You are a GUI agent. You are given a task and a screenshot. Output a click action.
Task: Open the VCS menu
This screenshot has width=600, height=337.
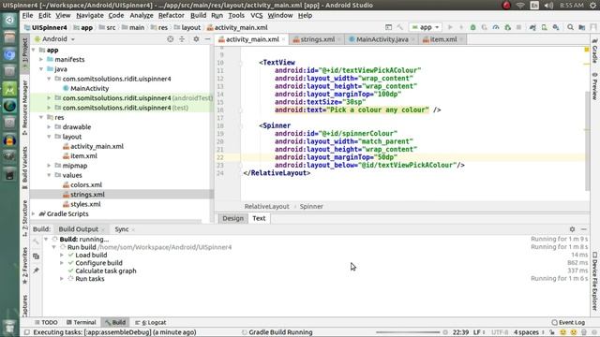(x=256, y=15)
